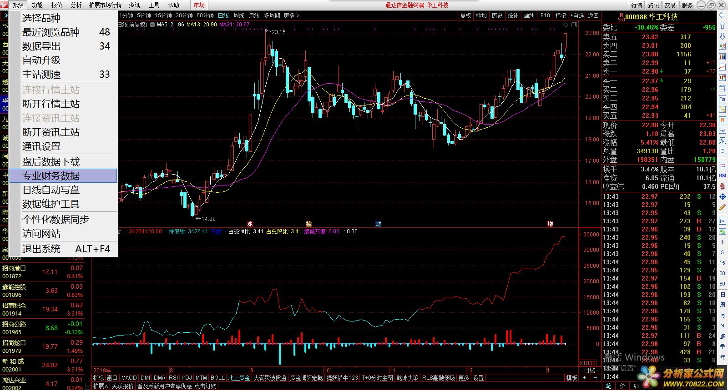728x391 pixels.
Task: Select the MACD indicator tab
Action: (129, 378)
